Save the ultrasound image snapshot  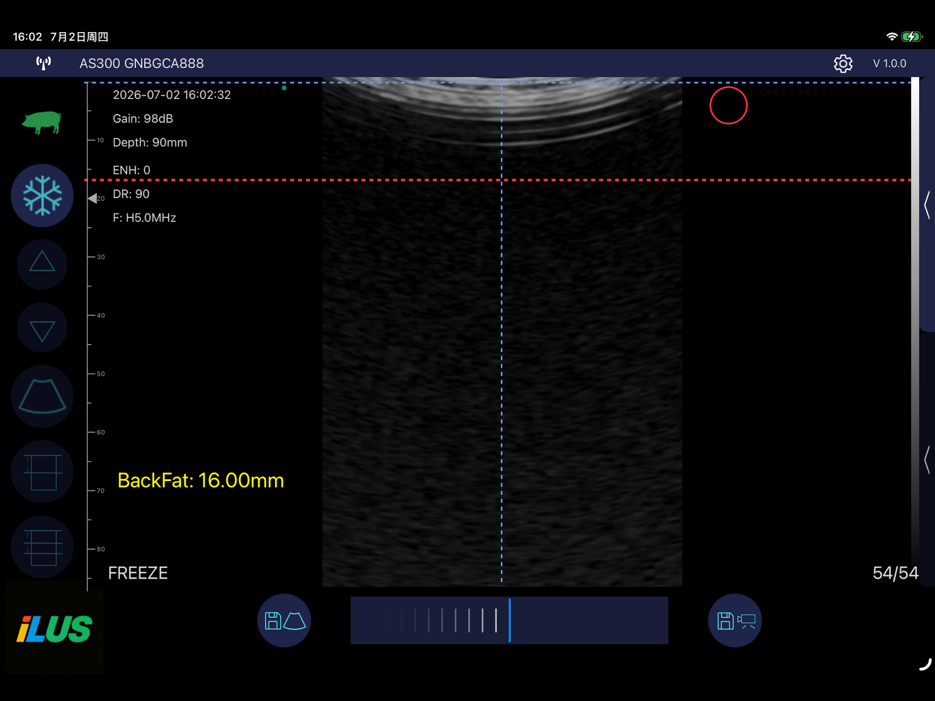coord(284,620)
